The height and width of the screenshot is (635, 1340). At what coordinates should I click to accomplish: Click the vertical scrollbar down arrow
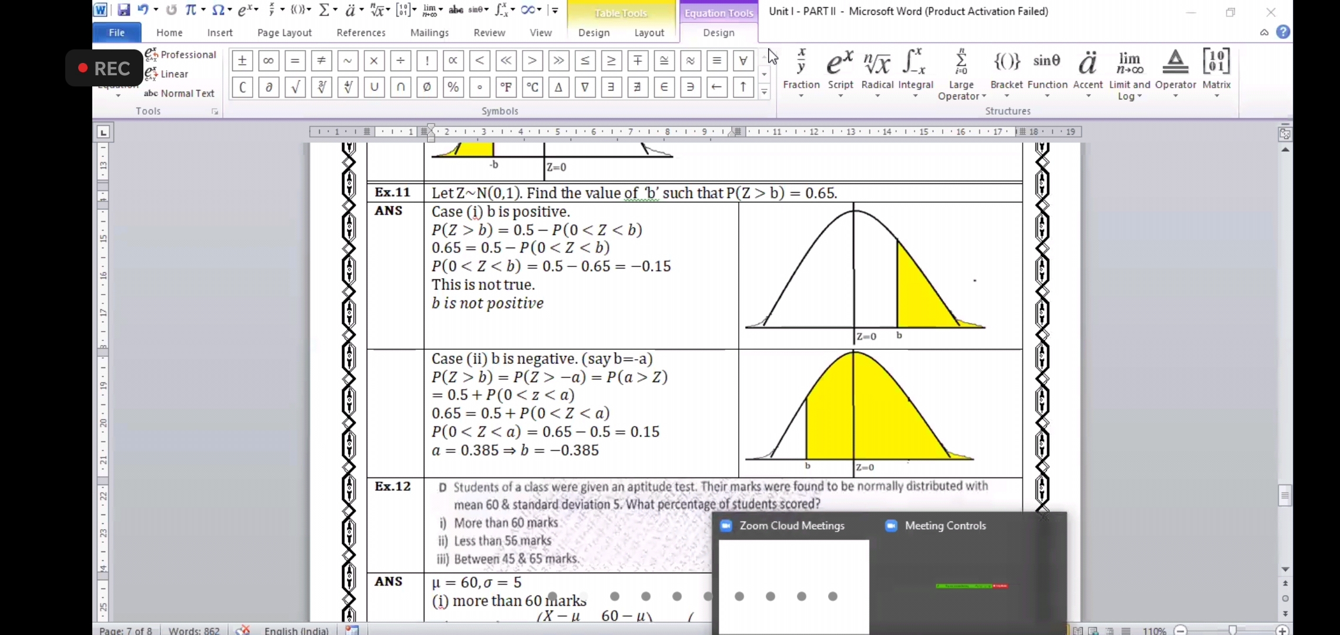pyautogui.click(x=1285, y=569)
